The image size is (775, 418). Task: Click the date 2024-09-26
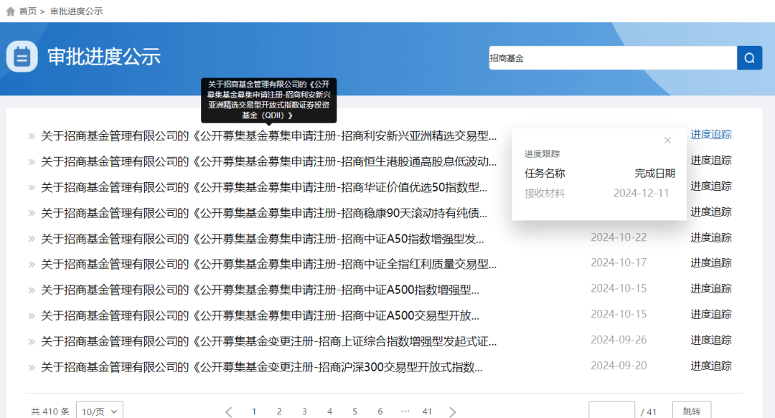(x=619, y=339)
